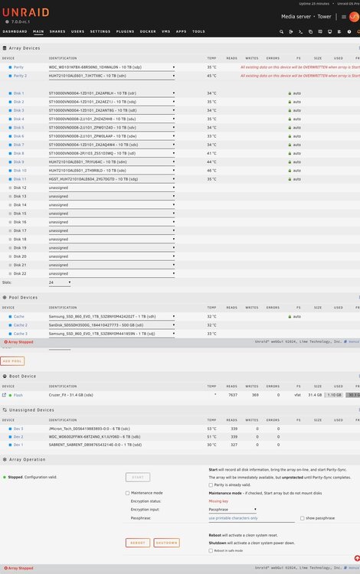Open the Parity device dropdown
The width and height of the screenshot is (360, 574).
(112, 67)
